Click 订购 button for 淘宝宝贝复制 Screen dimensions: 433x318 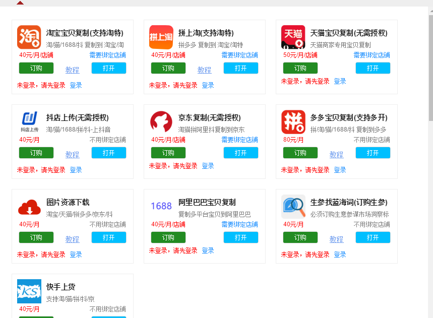36,68
